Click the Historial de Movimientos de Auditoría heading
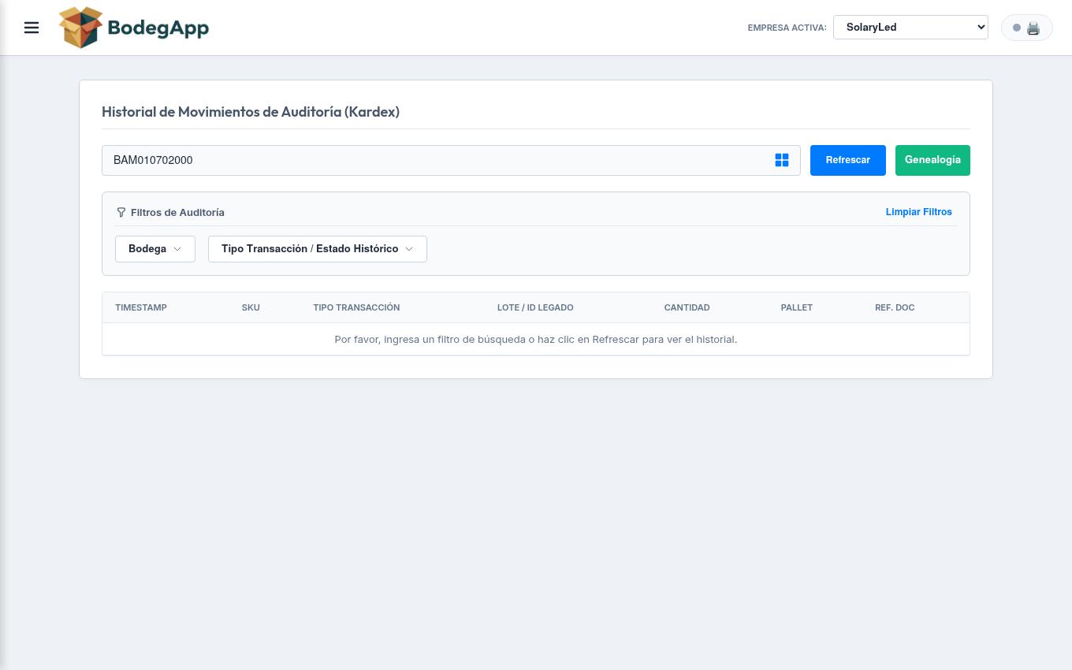Screen dimensions: 1072x670 [251, 112]
